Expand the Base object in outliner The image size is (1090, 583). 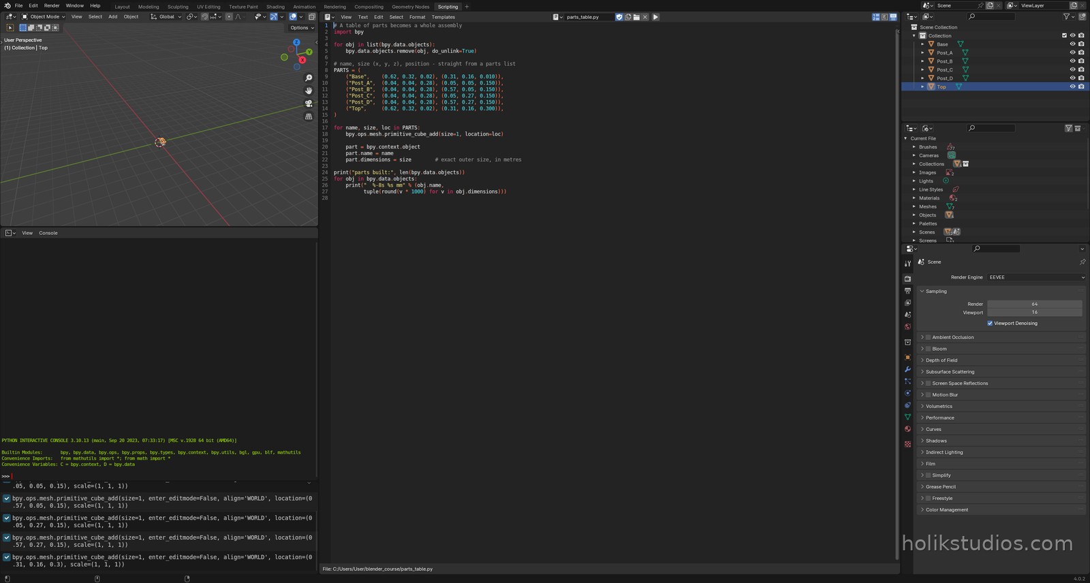point(922,44)
